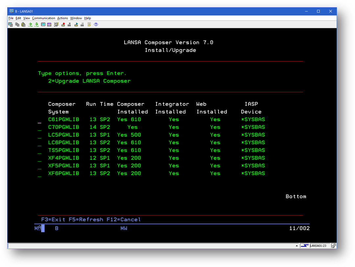Screen dimensions: 355x267
Task: Maximize the B - LANSA01 window
Action: (x=318, y=11)
